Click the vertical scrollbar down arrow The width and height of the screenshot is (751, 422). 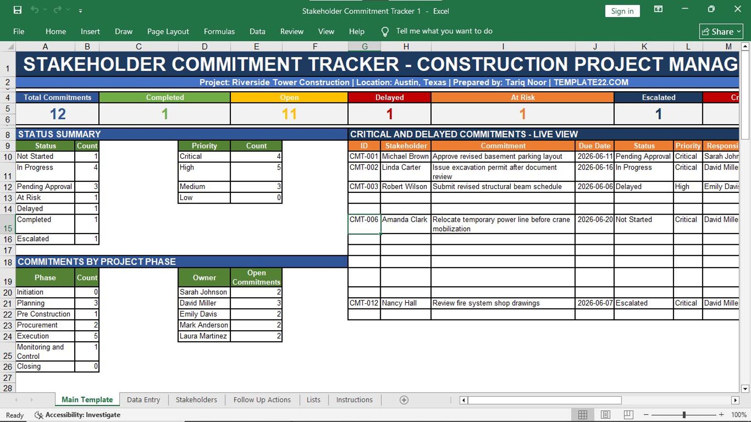[745, 389]
